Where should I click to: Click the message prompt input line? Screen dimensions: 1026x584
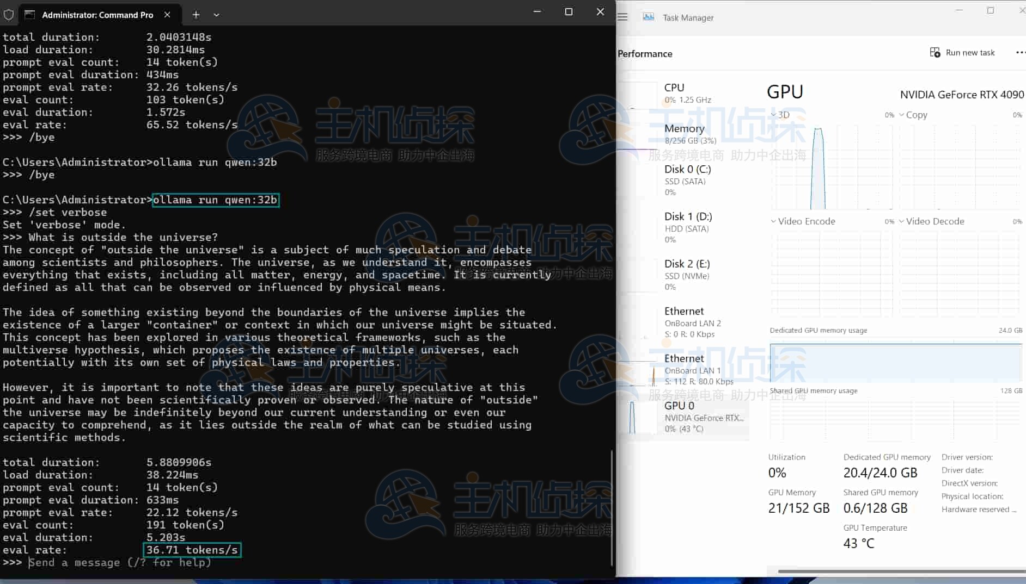120,563
